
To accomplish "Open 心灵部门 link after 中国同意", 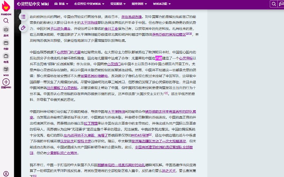I will coord(114,64).
